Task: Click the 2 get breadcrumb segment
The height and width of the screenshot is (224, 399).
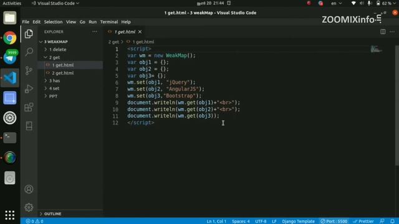Action: tap(113, 42)
